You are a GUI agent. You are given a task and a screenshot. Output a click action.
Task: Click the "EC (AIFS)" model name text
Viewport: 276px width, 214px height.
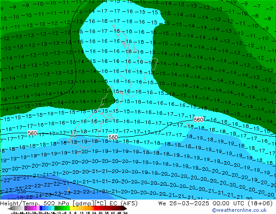click(123, 204)
